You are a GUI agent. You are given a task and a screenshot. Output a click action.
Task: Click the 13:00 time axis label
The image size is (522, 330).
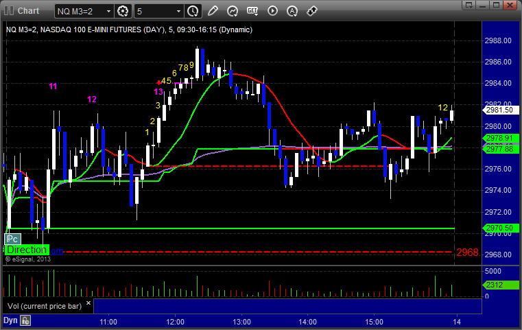coord(241,322)
